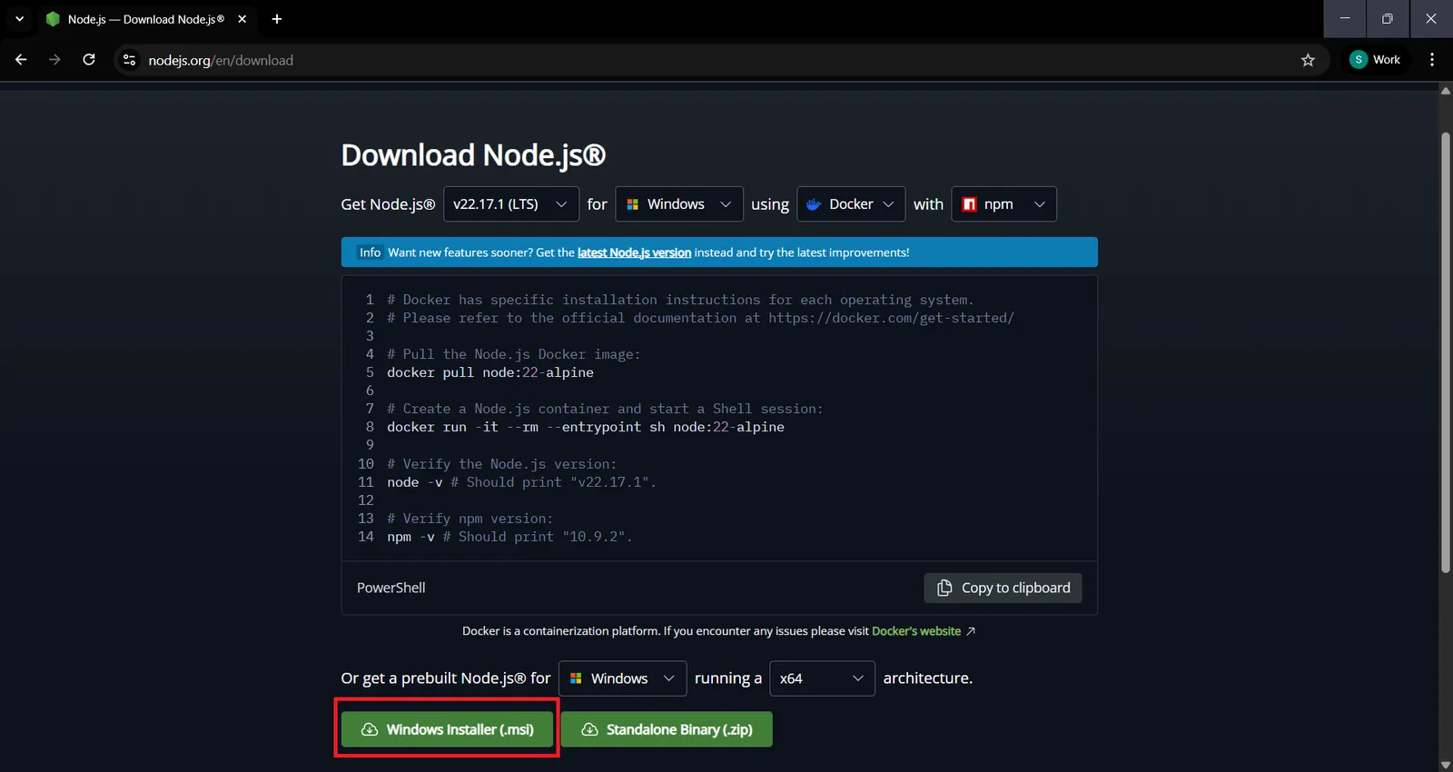Open the v22.17.1 (LTS) version dropdown

coord(511,204)
